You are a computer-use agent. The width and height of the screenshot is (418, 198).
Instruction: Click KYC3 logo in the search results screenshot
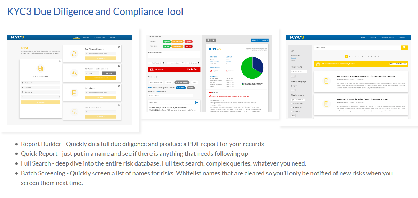tap(297, 37)
